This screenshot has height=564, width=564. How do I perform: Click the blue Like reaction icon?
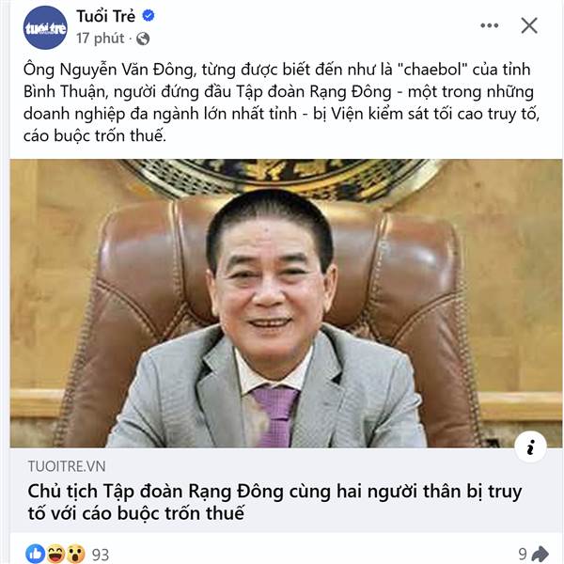tap(36, 554)
